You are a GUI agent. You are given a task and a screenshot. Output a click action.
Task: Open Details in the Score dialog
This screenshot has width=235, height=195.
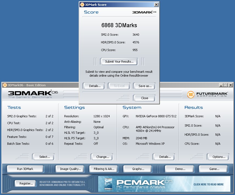point(95,86)
